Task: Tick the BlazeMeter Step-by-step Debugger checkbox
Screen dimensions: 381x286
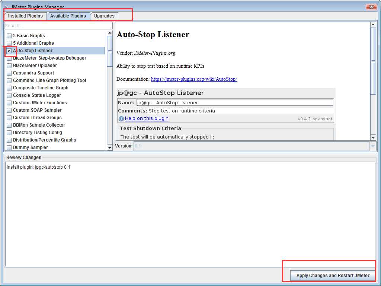Action: click(9, 58)
